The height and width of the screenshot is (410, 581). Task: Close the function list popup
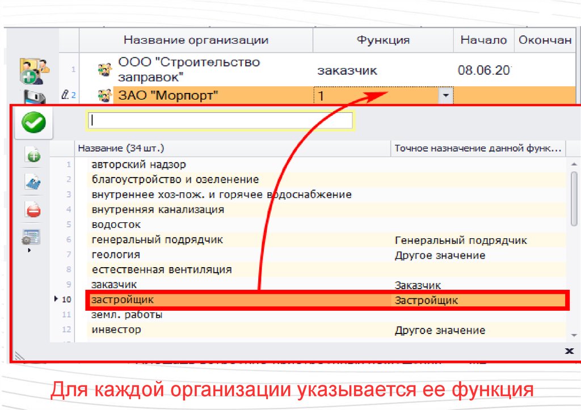[569, 351]
